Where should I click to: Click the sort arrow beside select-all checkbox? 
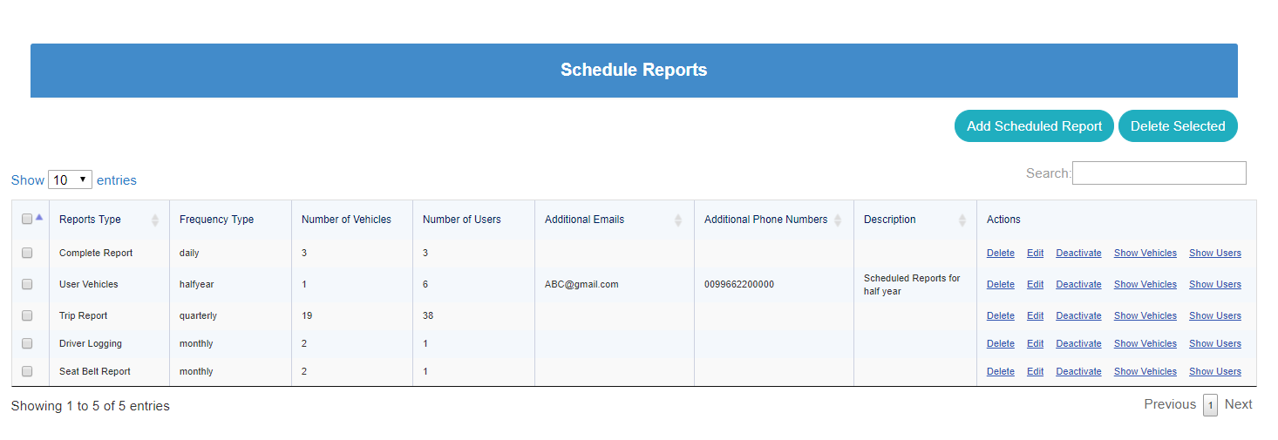tap(39, 218)
